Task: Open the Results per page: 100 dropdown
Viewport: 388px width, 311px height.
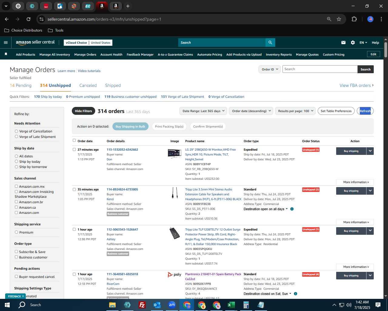Action: 295,111
